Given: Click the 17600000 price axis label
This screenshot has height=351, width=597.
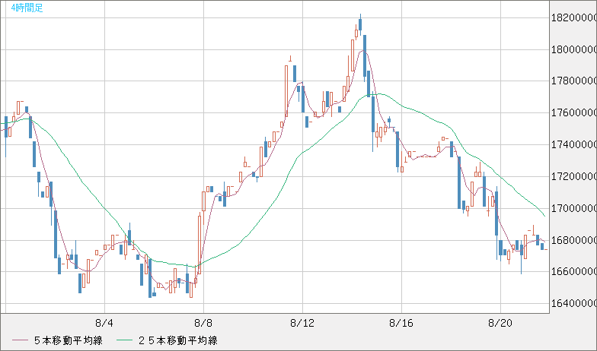Looking at the screenshot, I should [x=574, y=112].
